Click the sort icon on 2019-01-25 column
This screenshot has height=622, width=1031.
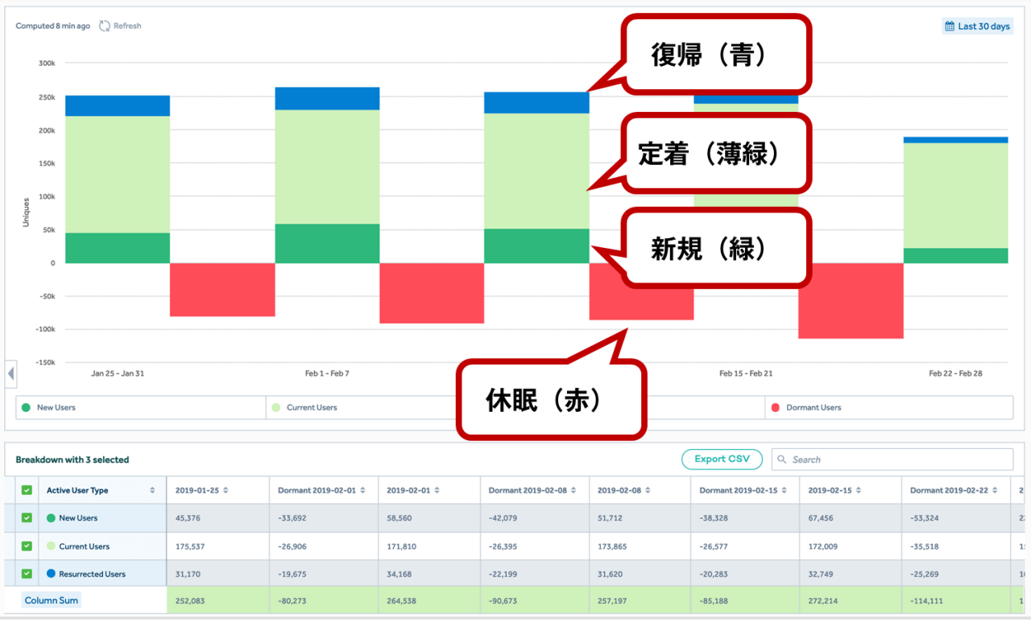click(x=226, y=491)
